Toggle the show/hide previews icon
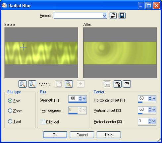This screenshot has height=143, width=162. [107, 84]
